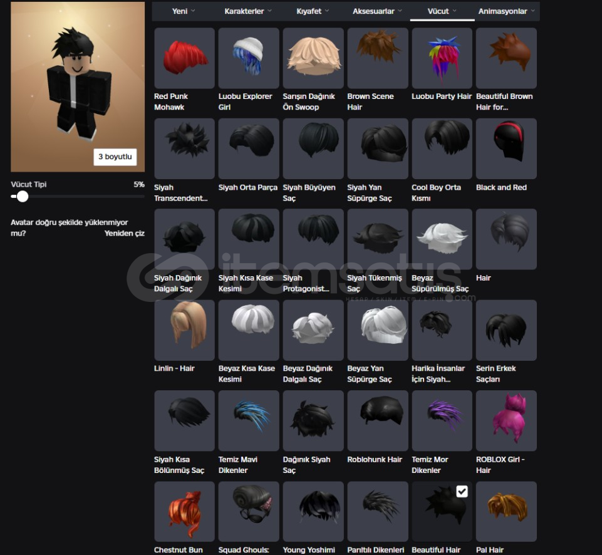Select Beyaz Süpürülmüş Saç thumbnail
The height and width of the screenshot is (555, 602).
[442, 239]
